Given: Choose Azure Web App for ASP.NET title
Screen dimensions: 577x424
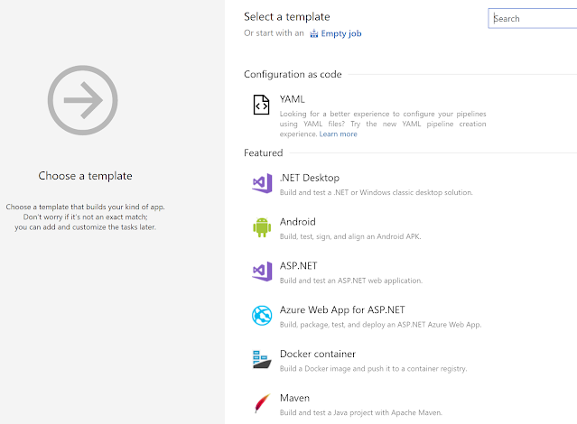Looking at the screenshot, I should tap(341, 310).
